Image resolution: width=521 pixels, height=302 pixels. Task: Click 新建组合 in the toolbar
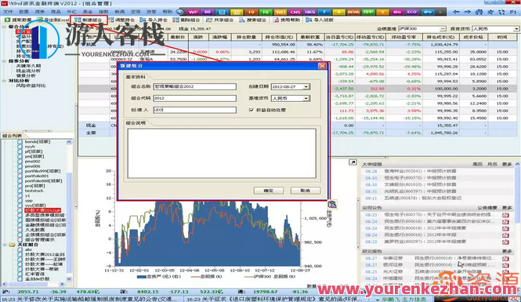click(89, 20)
